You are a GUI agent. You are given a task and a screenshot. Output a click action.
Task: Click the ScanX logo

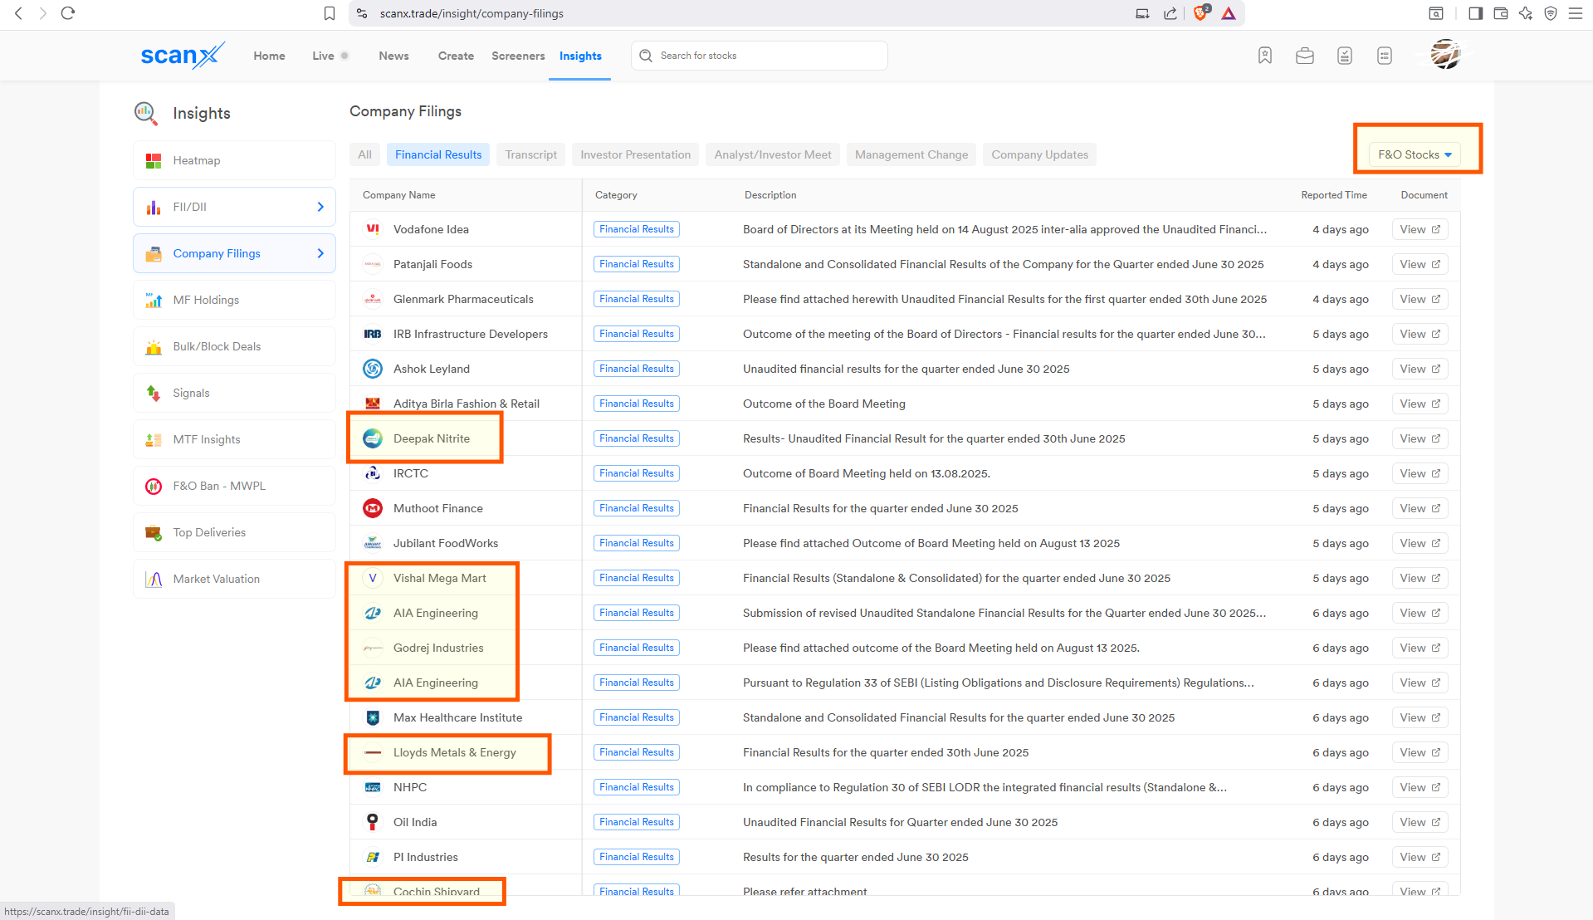182,56
